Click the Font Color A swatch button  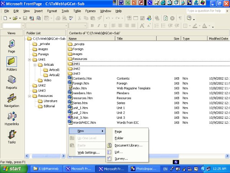click(205, 26)
